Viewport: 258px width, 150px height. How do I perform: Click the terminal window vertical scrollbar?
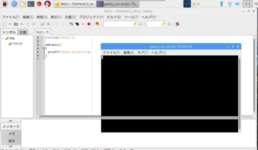240,94
